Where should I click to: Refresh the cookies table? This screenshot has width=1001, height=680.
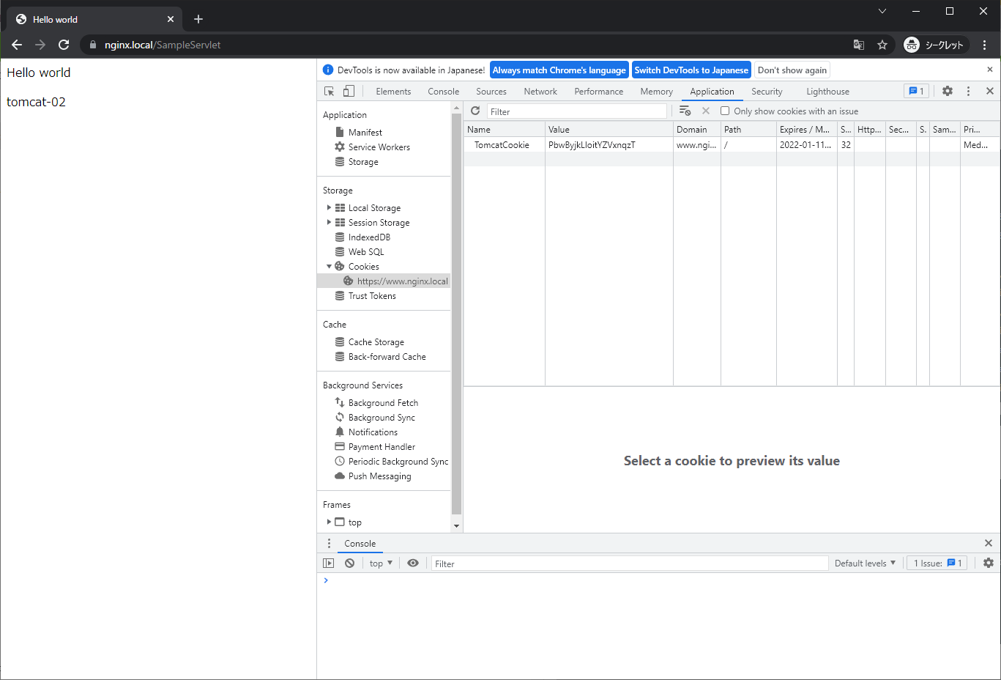point(475,111)
